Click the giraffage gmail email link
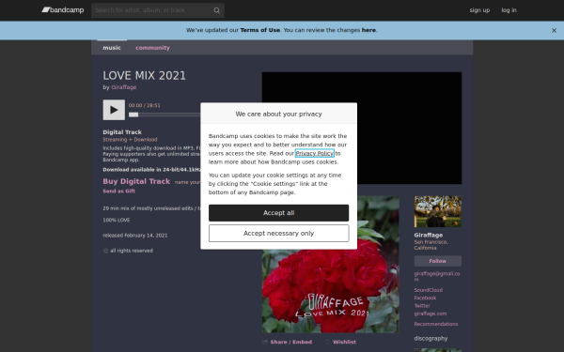The image size is (564, 352). 437,276
